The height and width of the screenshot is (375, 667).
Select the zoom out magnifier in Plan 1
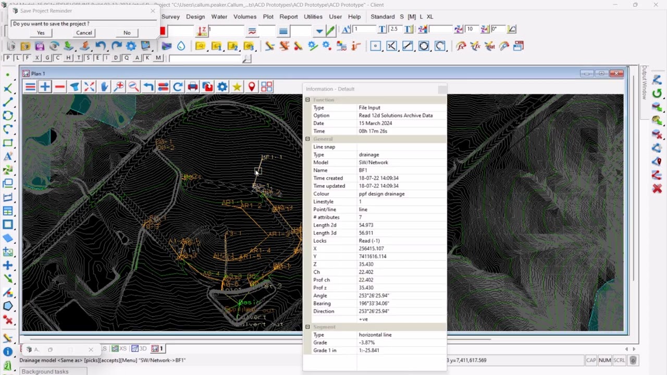[133, 87]
